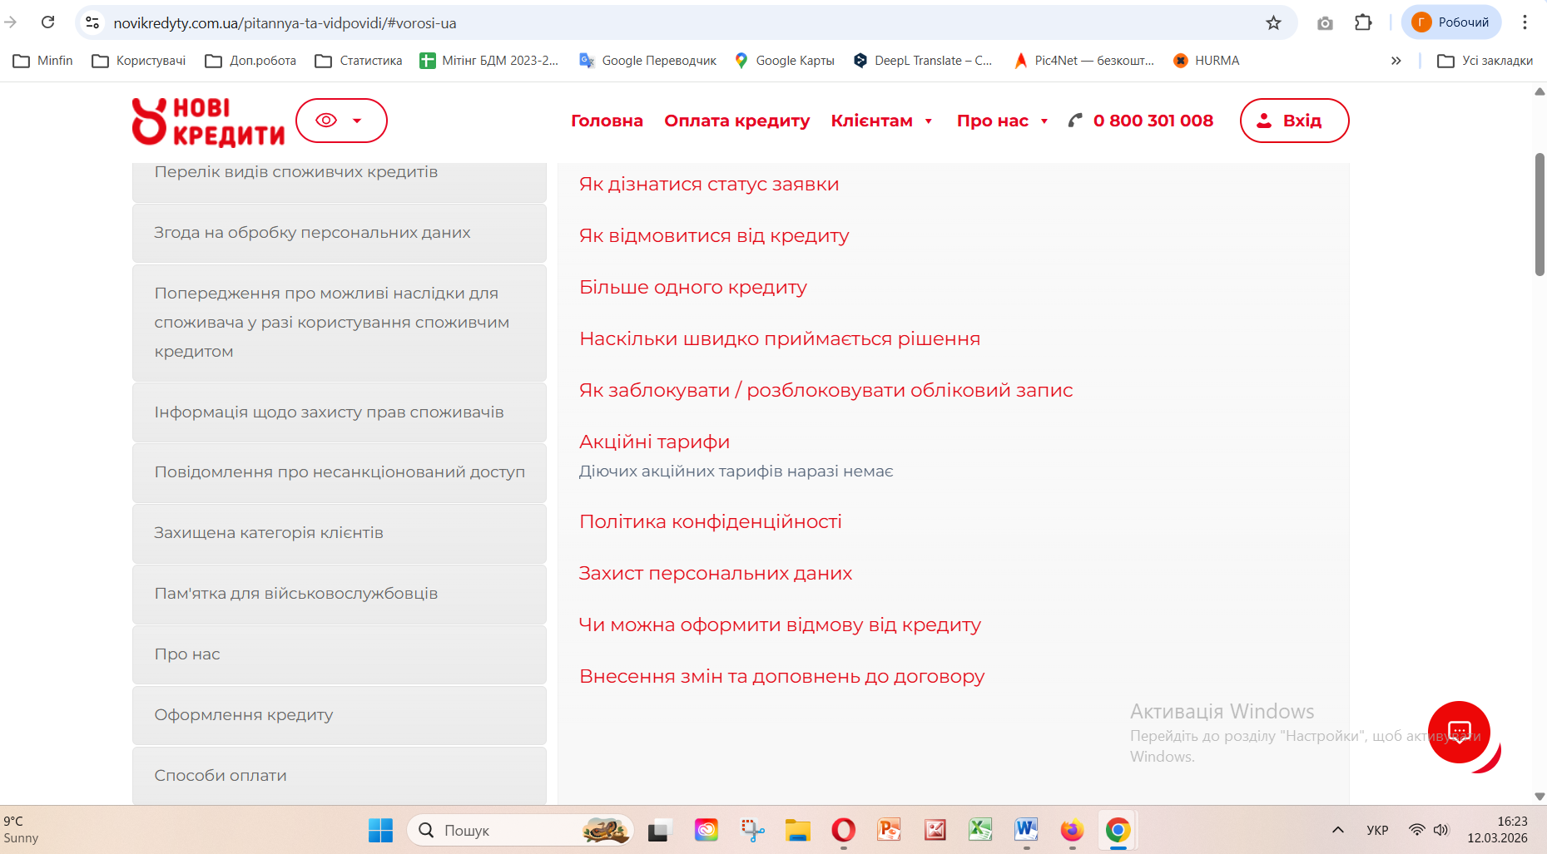Open File Explorer from the taskbar
The width and height of the screenshot is (1547, 854).
coord(797,830)
